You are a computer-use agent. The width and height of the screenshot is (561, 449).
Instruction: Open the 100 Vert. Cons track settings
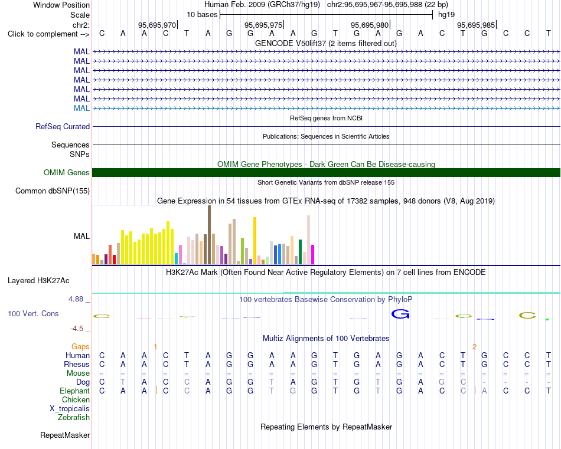pyautogui.click(x=33, y=313)
